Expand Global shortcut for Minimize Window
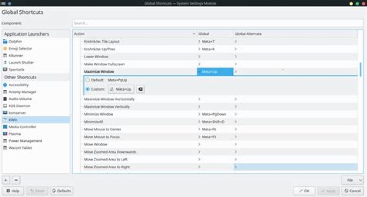Image resolution: width=367 pixels, height=197 pixels. (x=199, y=114)
